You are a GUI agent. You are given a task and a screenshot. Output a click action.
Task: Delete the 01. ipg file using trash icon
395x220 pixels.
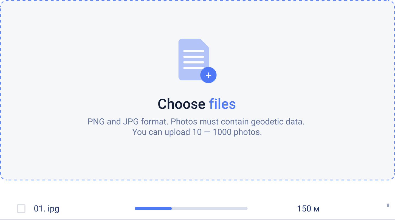click(x=388, y=205)
